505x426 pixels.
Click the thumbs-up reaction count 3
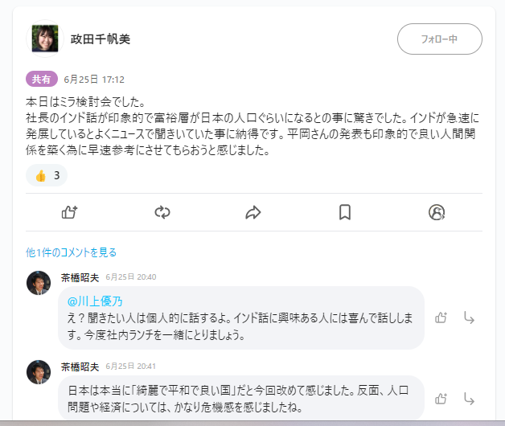tap(47, 175)
